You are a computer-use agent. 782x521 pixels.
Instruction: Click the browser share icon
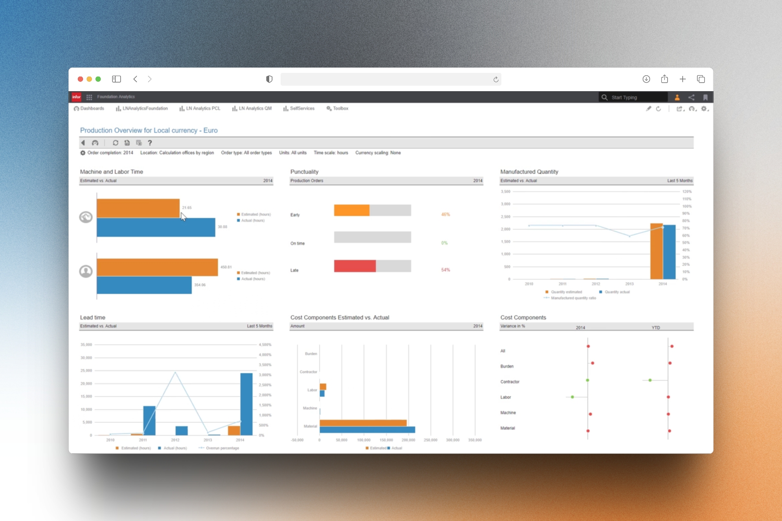click(x=664, y=79)
